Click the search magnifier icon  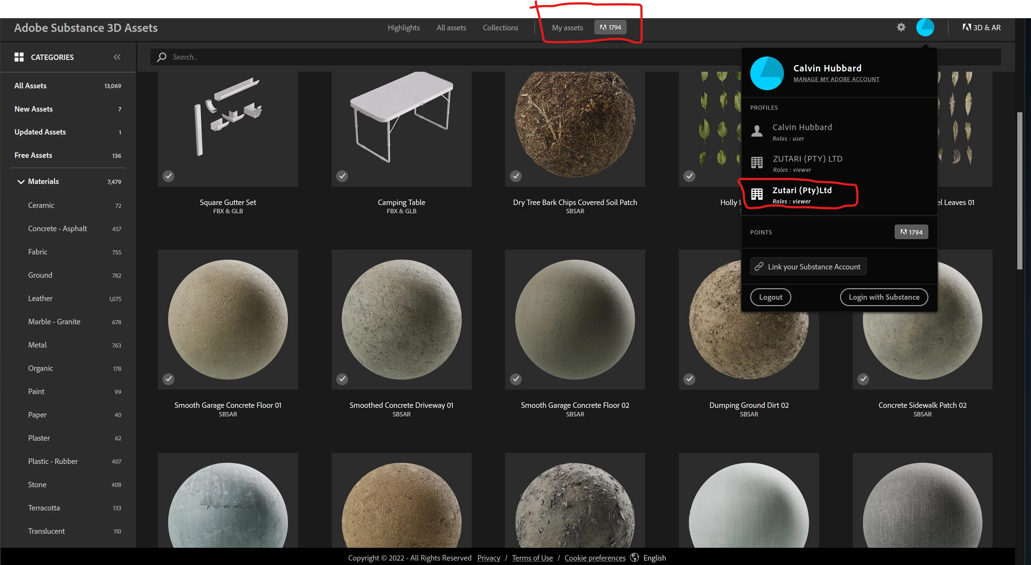pyautogui.click(x=162, y=57)
